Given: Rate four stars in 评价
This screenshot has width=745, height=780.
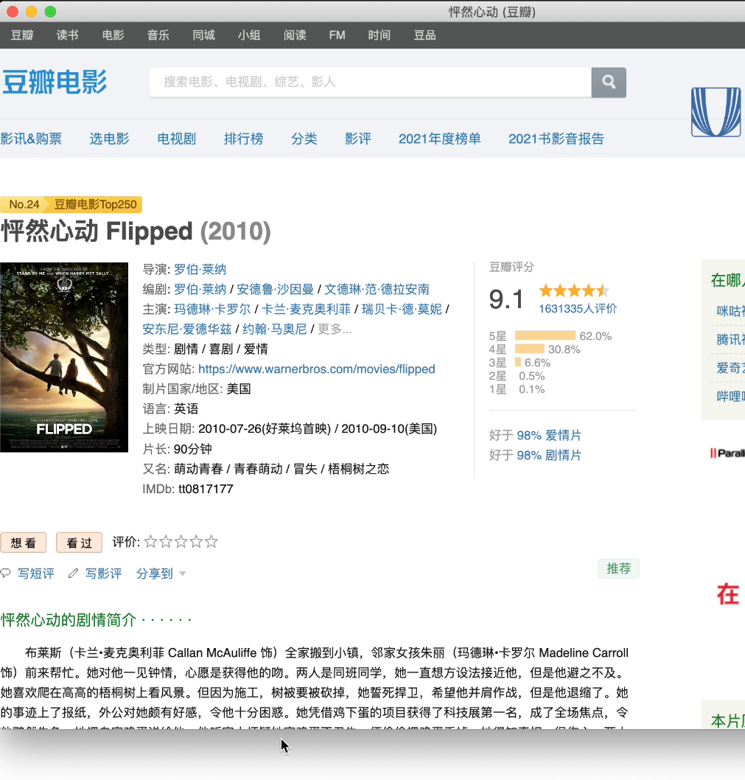Looking at the screenshot, I should click(196, 542).
